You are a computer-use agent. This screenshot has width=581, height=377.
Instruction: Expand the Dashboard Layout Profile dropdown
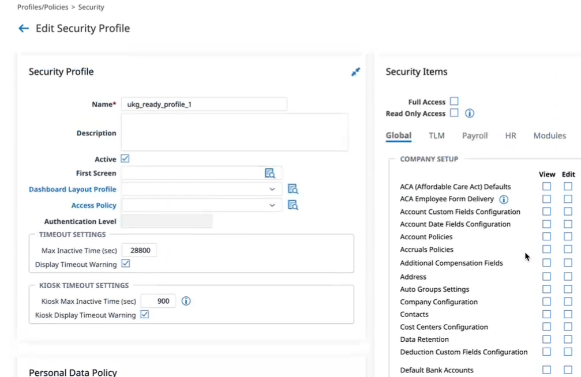point(272,189)
